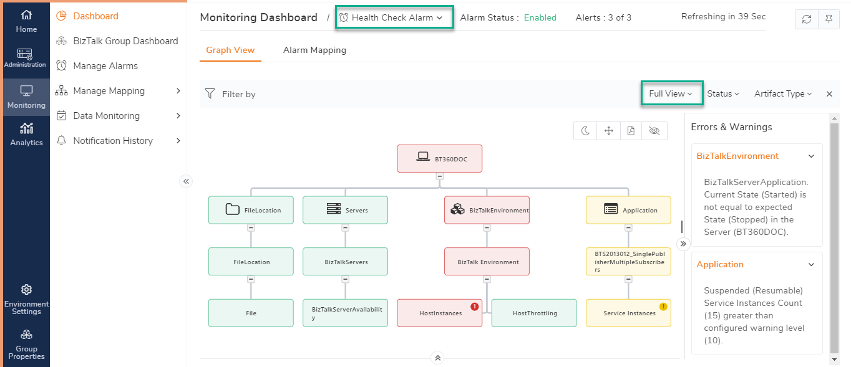
Task: Open the Health Check Alarm dropdown
Action: click(394, 17)
